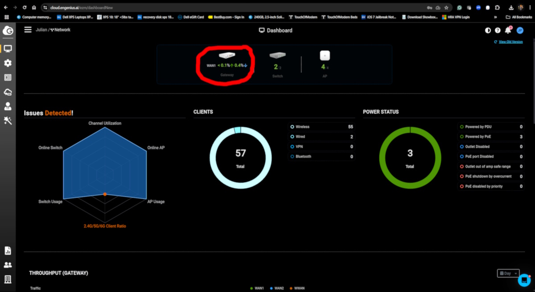Open the live chat bubble

(524, 280)
